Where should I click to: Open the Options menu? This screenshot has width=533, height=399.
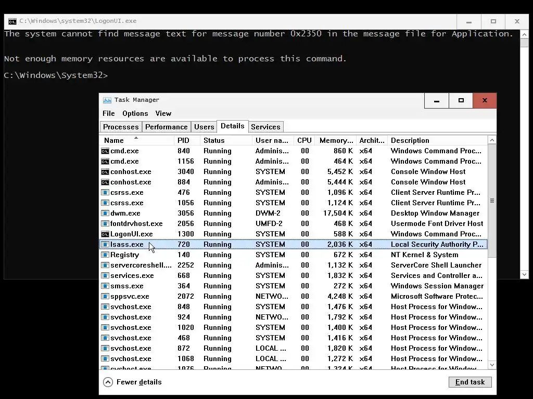click(135, 114)
